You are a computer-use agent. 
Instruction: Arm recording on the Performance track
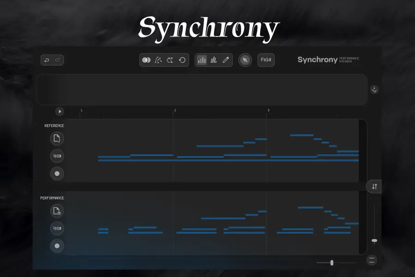click(57, 246)
